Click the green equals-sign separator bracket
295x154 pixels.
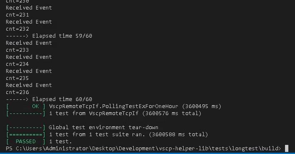pyautogui.click(x=26, y=135)
